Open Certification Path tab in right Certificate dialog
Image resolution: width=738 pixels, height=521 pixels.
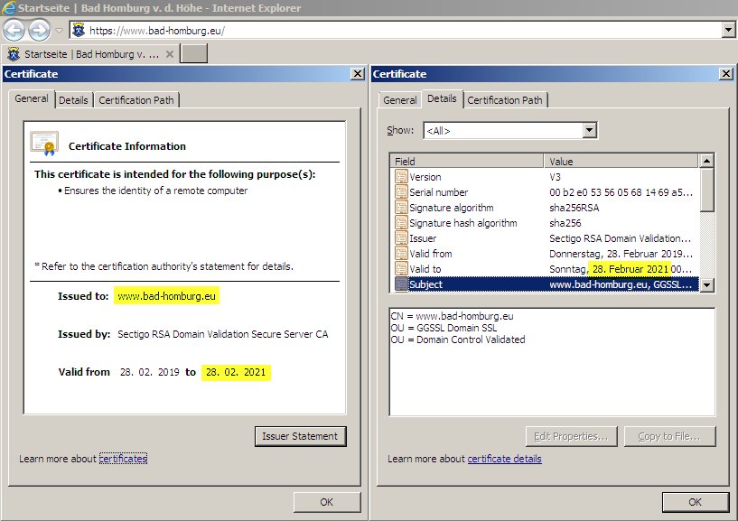(505, 100)
